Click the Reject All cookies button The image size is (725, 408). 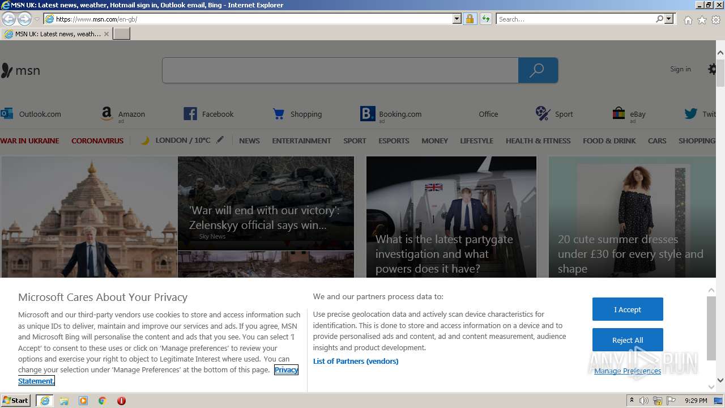628,340
